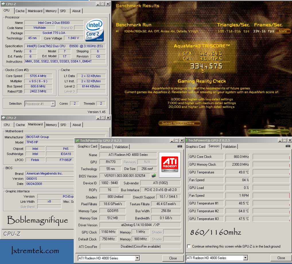Open the system menu icon of the CPU-Z mainboard window

(x=4, y=118)
